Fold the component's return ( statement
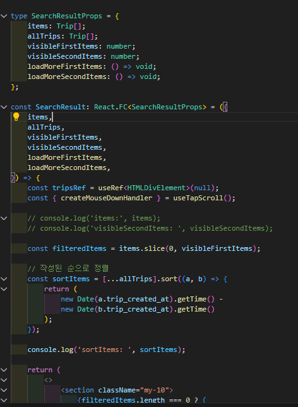This screenshot has width=298, height=407. [4, 370]
